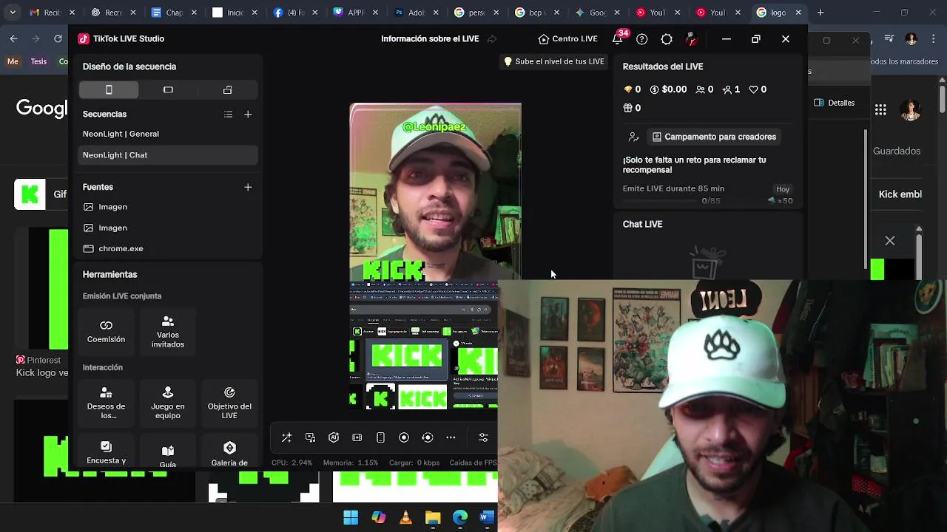Reload the Chrome page
Image resolution: width=947 pixels, height=532 pixels.
tap(58, 38)
